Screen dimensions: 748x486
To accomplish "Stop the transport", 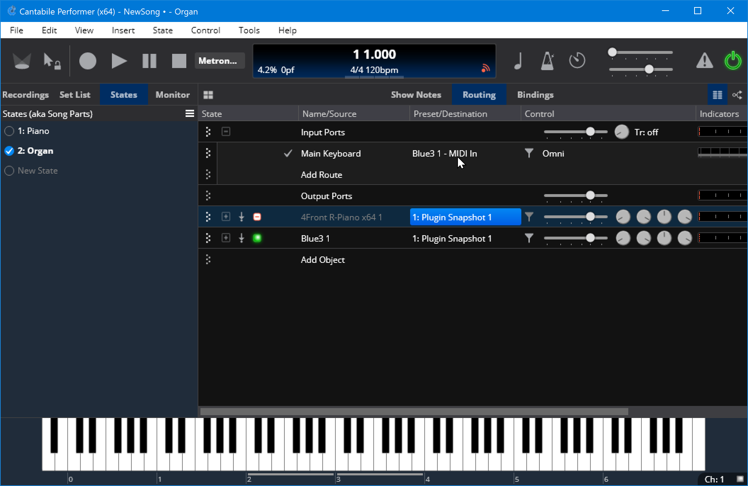I will pos(179,61).
